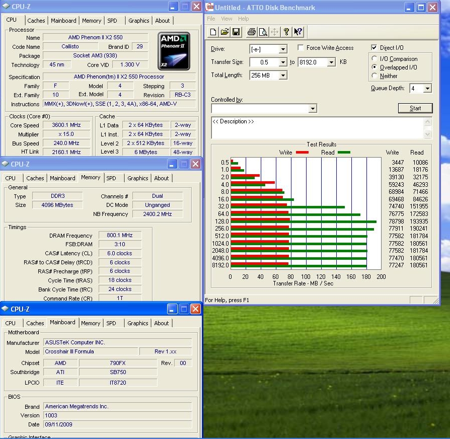Click the Print Preview icon in ATTO toolbar

pos(263,32)
